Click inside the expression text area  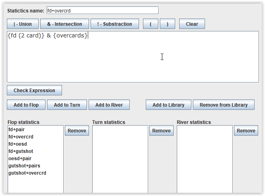tap(133, 60)
